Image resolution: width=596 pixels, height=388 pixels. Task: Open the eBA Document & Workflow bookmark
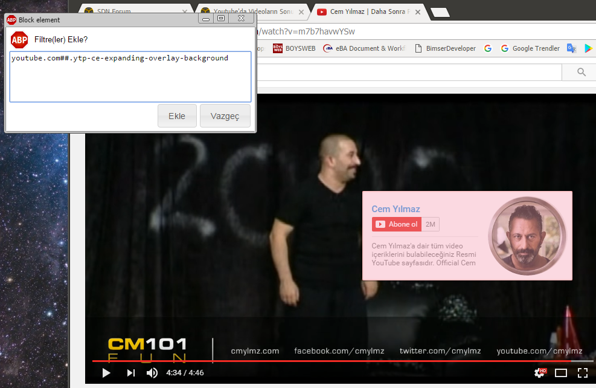pyautogui.click(x=364, y=48)
